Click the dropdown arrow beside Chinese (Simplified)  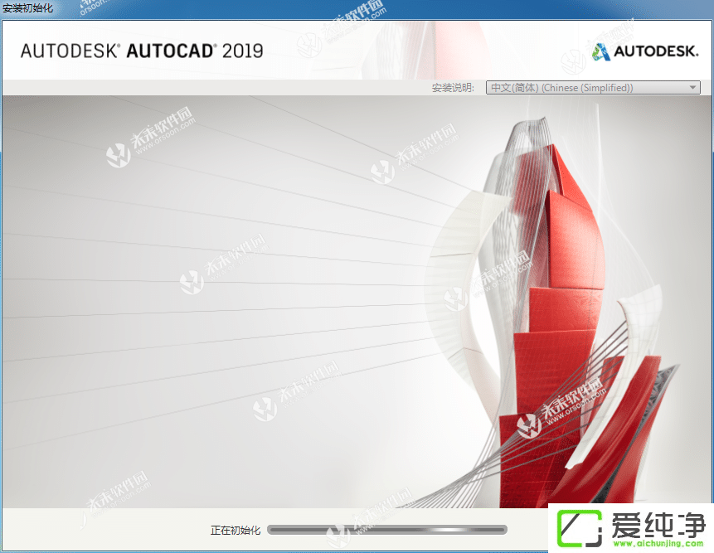(692, 87)
